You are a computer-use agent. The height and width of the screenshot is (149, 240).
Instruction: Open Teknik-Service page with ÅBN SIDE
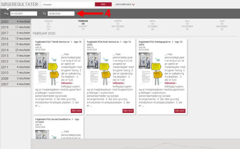coord(76,111)
